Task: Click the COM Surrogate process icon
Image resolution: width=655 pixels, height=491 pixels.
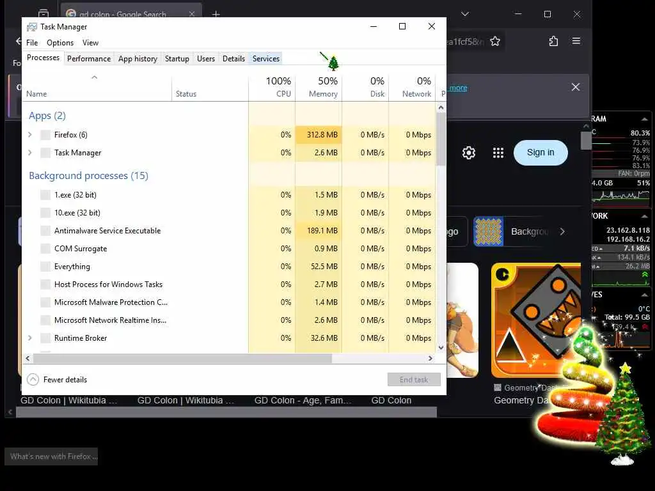Action: (45, 249)
